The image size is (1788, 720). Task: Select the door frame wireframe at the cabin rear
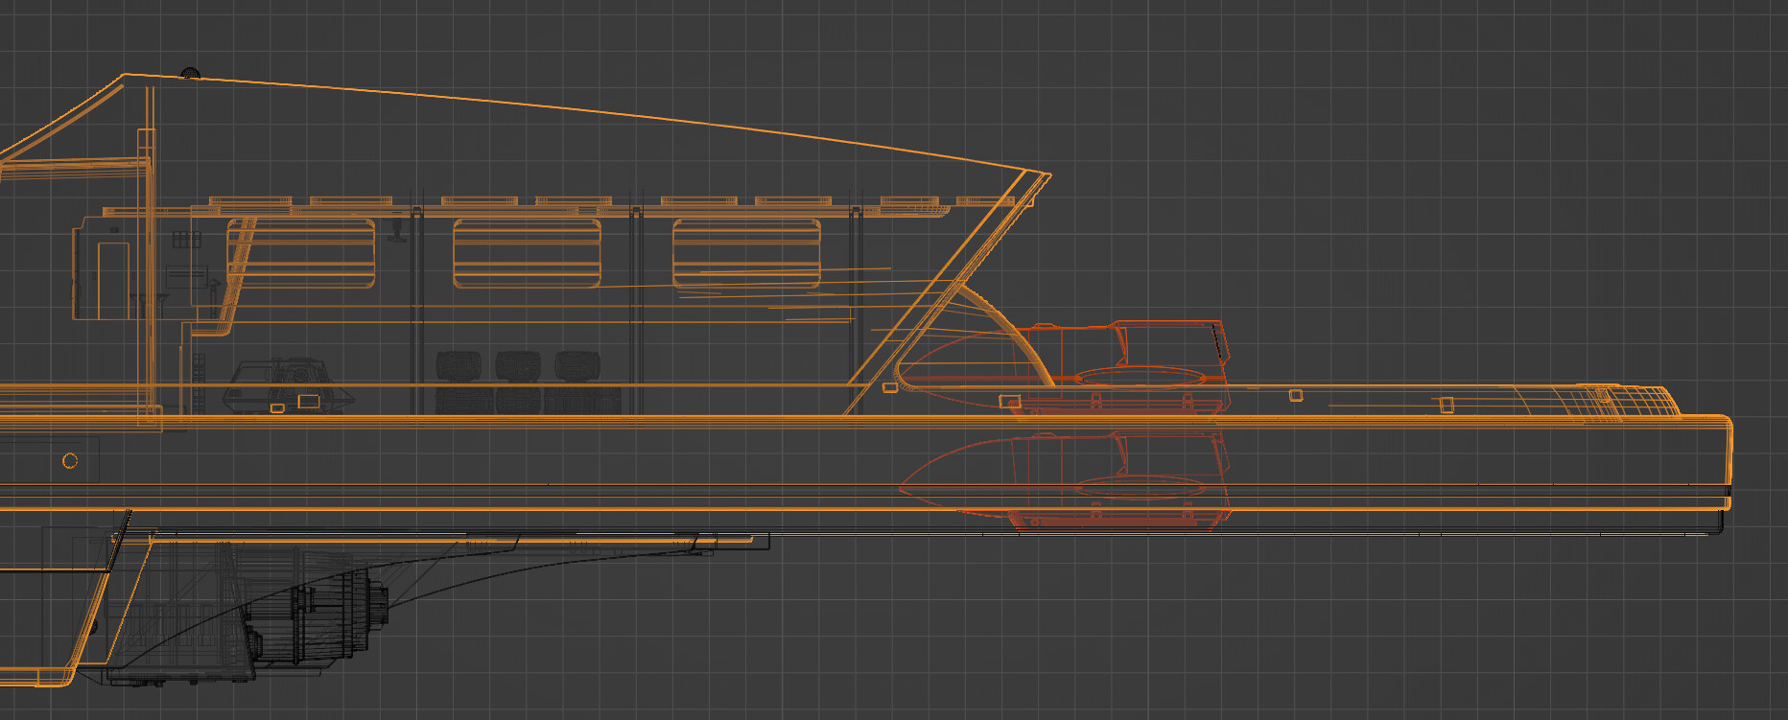click(x=113, y=280)
